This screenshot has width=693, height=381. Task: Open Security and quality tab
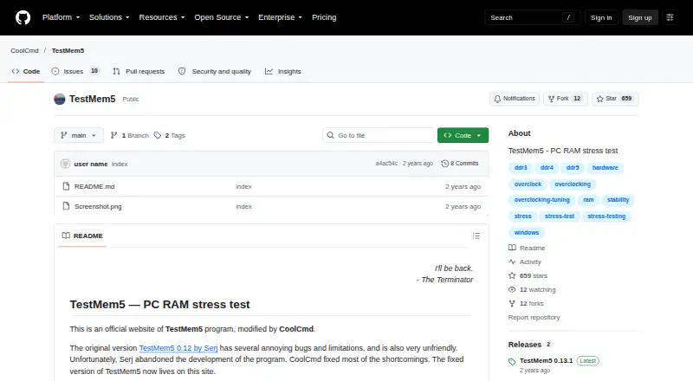(215, 71)
